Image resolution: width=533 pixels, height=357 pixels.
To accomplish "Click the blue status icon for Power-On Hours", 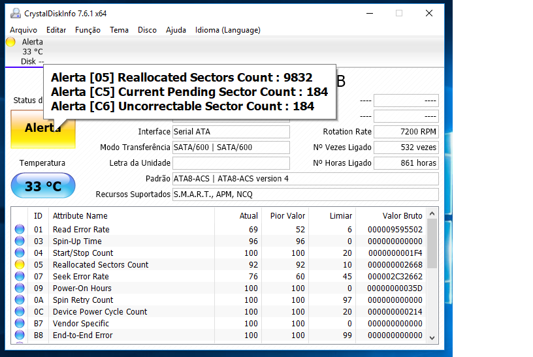I will tap(20, 288).
